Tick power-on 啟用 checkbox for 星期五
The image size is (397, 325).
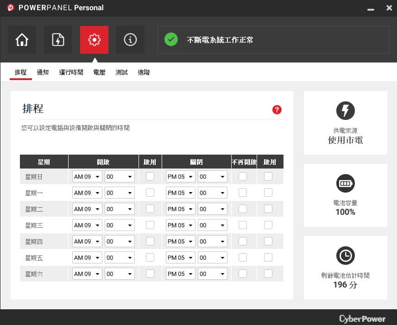point(150,257)
